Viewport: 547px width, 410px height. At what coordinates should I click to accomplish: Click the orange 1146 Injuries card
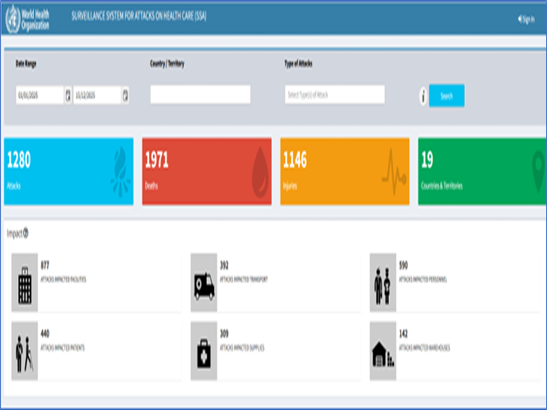tap(345, 171)
